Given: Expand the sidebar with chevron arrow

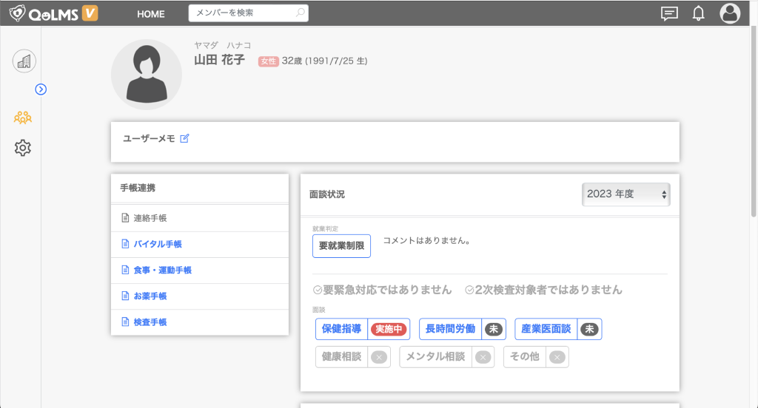Looking at the screenshot, I should [x=41, y=89].
